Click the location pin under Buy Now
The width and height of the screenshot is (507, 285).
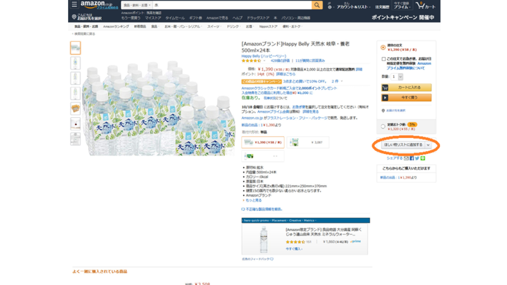point(383,110)
